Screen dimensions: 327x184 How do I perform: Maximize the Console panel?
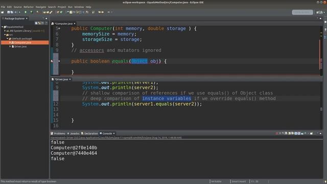click(x=320, y=133)
